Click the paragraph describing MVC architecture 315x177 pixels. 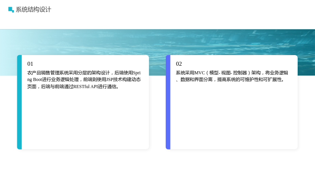[232, 76]
